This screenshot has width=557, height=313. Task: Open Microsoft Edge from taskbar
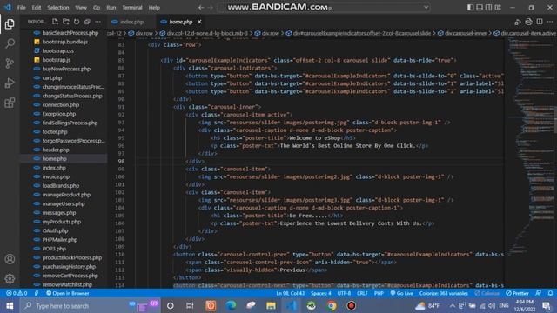click(231, 305)
